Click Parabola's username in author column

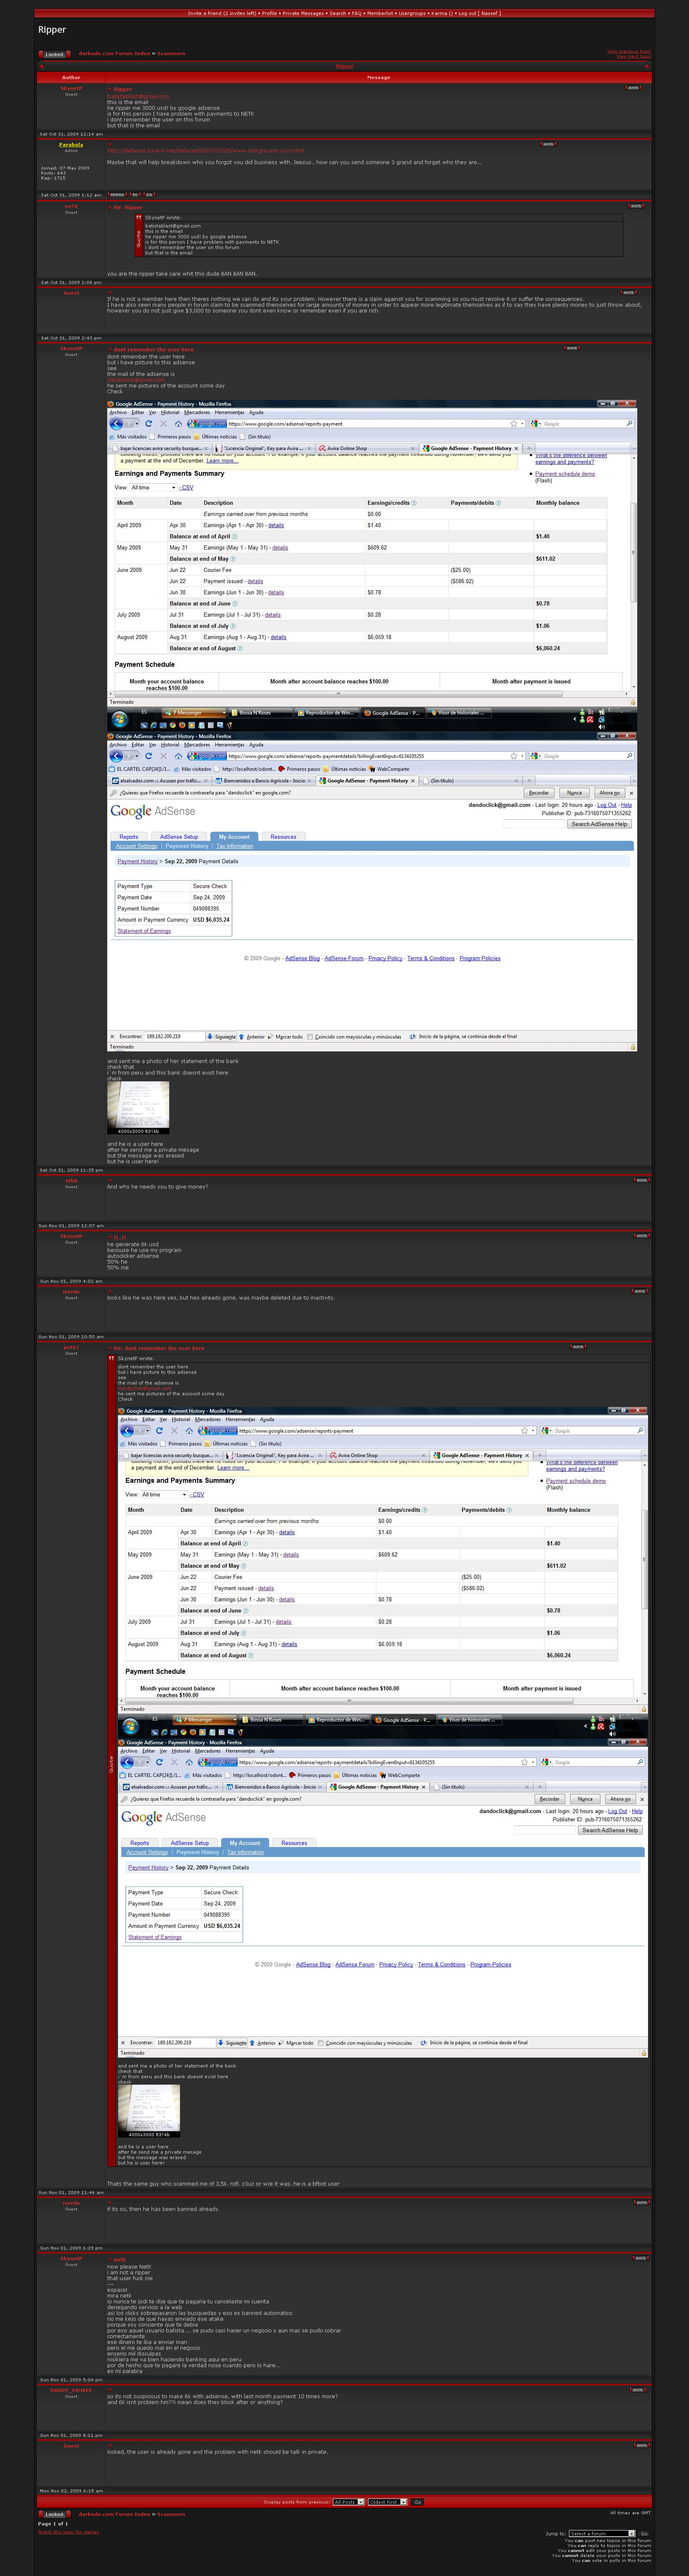tap(71, 144)
